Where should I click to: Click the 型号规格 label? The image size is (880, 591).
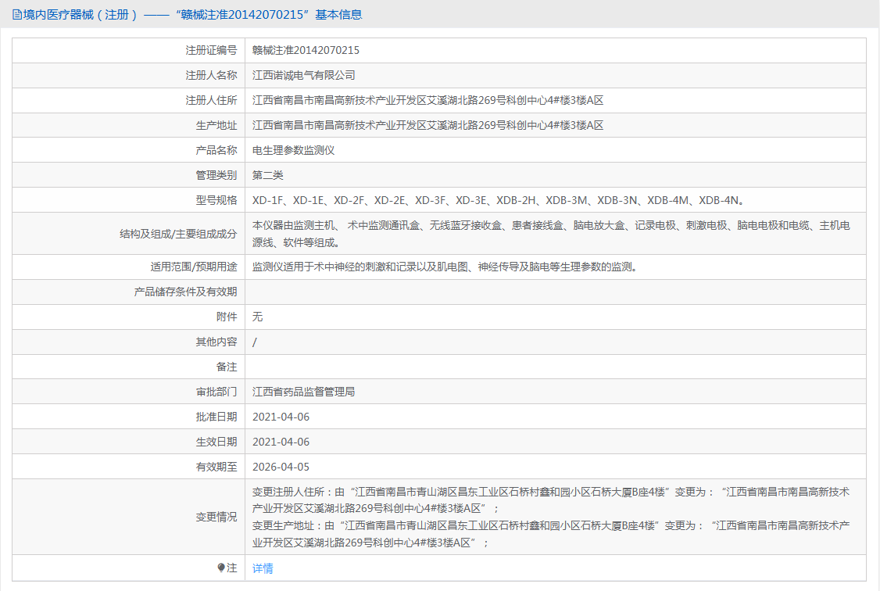click(216, 200)
